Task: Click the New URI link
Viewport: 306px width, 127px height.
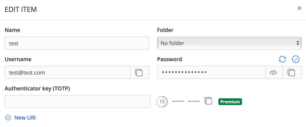Action: tap(25, 117)
